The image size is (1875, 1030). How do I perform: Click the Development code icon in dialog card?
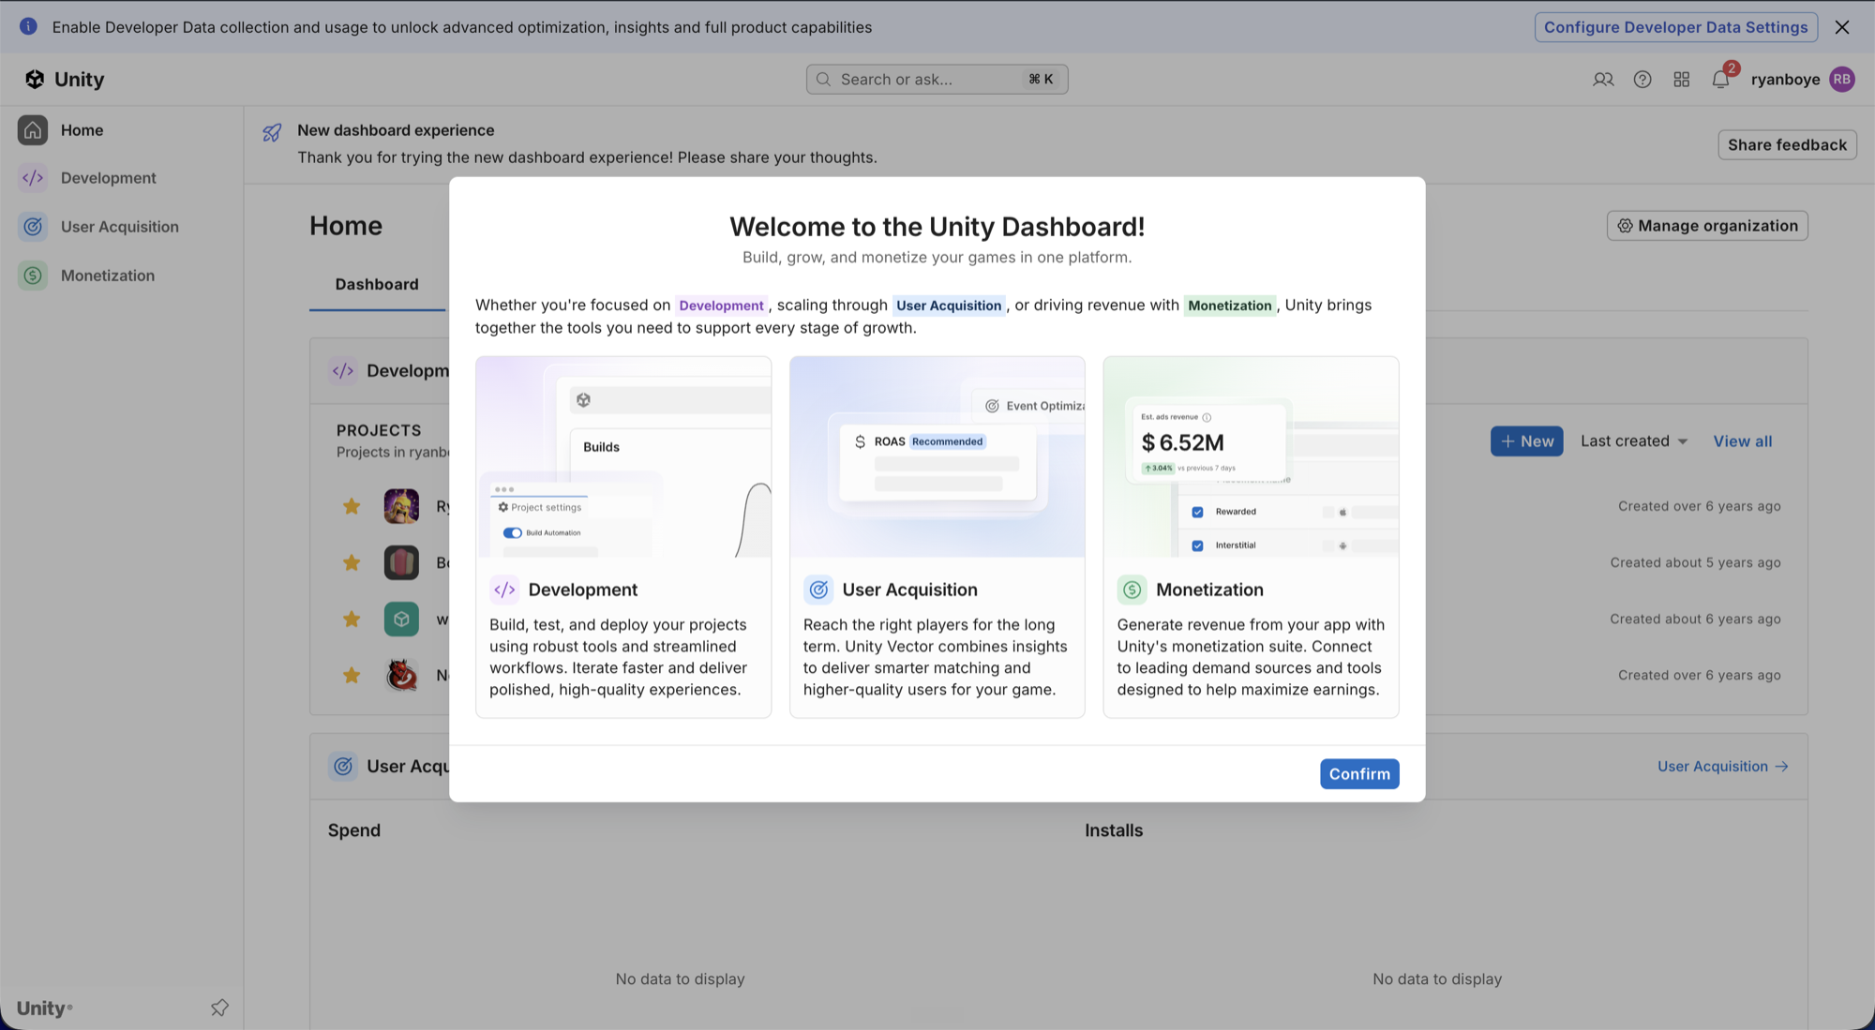tap(504, 590)
